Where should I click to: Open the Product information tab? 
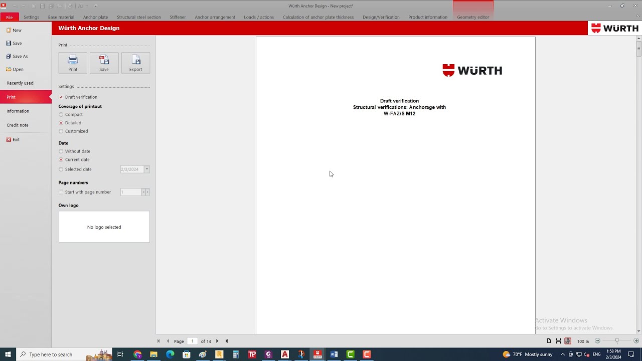(428, 17)
